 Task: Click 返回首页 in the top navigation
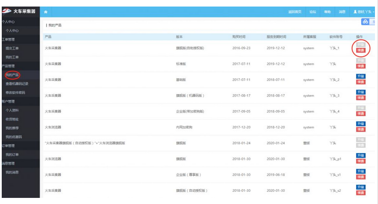[x=295, y=12]
